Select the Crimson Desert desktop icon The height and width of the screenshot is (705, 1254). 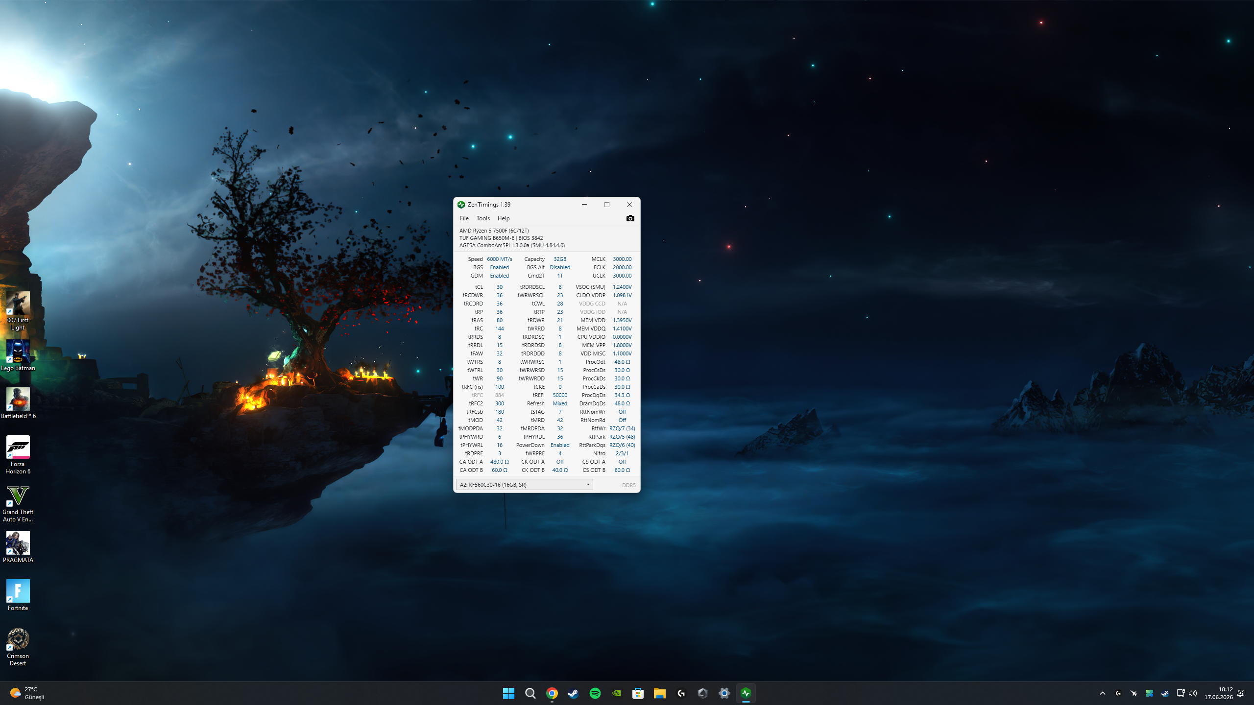[x=18, y=647]
